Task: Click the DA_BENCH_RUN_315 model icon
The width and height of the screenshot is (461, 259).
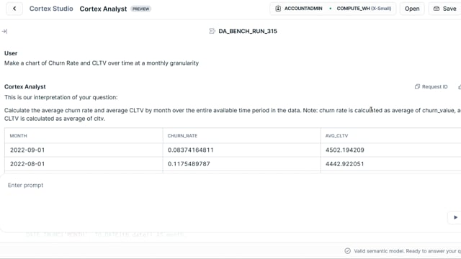Action: 212,31
